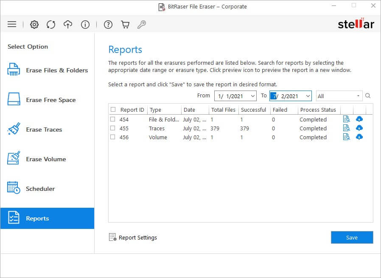Switch to the Scheduler option

tap(40, 189)
